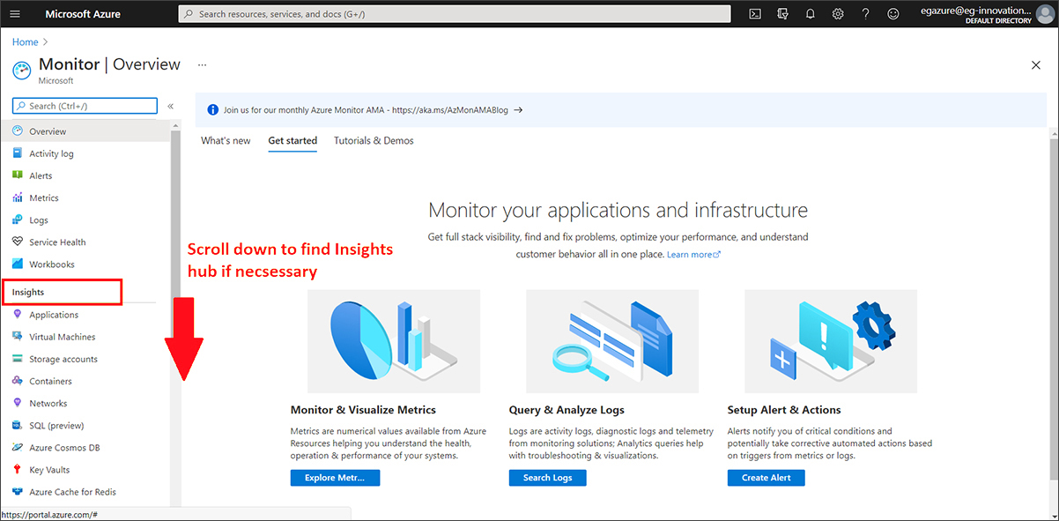
Task: Click the SQL (preview) icon
Action: point(18,425)
